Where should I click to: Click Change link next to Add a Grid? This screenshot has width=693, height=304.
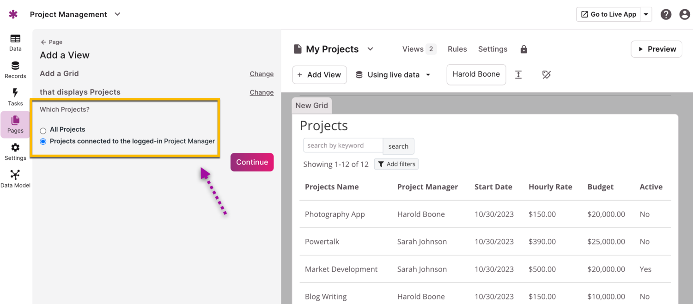[x=261, y=74]
